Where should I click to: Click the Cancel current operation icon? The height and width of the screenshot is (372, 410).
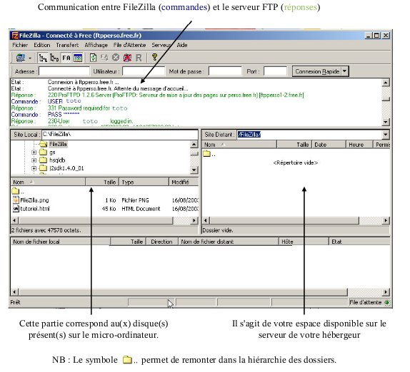(116, 58)
